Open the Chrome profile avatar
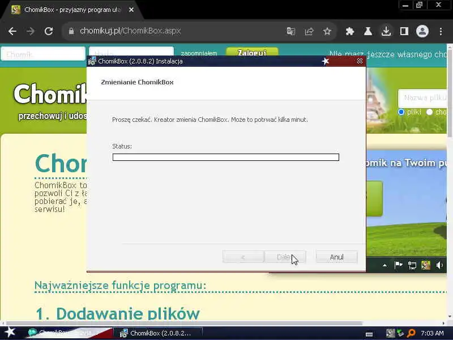Viewport: 453px width, 340px height. 422,31
